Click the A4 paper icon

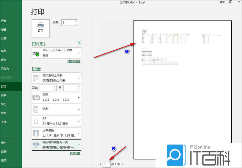pyautogui.click(x=36, y=121)
